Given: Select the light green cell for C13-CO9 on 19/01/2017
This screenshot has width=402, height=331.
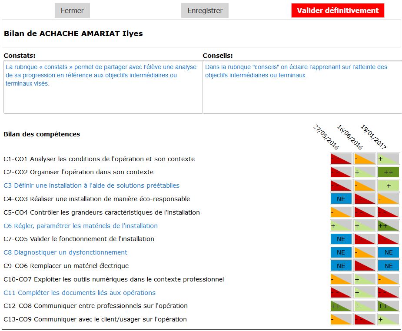Looking at the screenshot, I should point(389,320).
